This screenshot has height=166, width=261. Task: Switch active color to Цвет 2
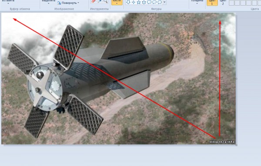pyautogui.click(x=223, y=2)
